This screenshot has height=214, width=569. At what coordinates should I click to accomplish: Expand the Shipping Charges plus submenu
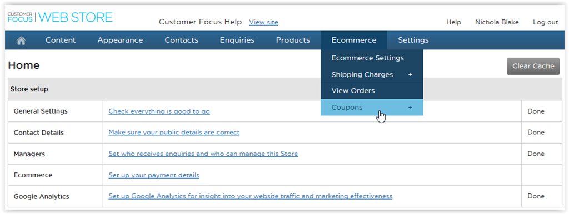(410, 75)
